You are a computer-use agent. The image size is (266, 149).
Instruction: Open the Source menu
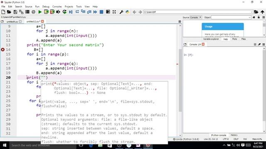pos(29,7)
